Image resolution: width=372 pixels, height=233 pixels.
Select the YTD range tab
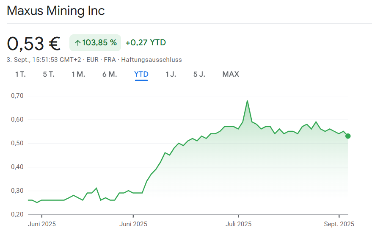click(x=141, y=74)
